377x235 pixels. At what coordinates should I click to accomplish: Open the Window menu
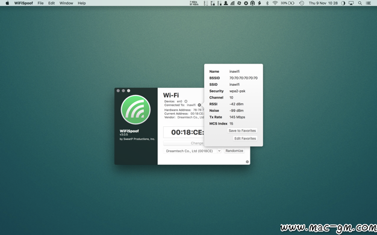[66, 3]
